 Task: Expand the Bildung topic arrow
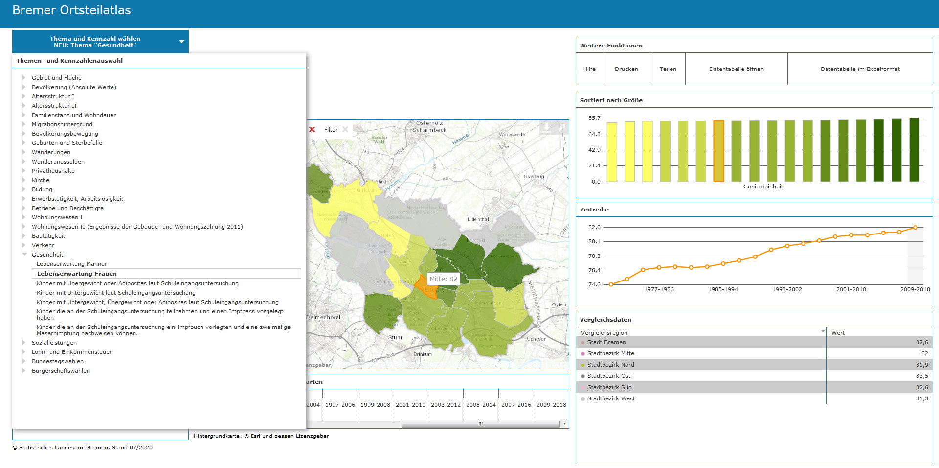[24, 189]
